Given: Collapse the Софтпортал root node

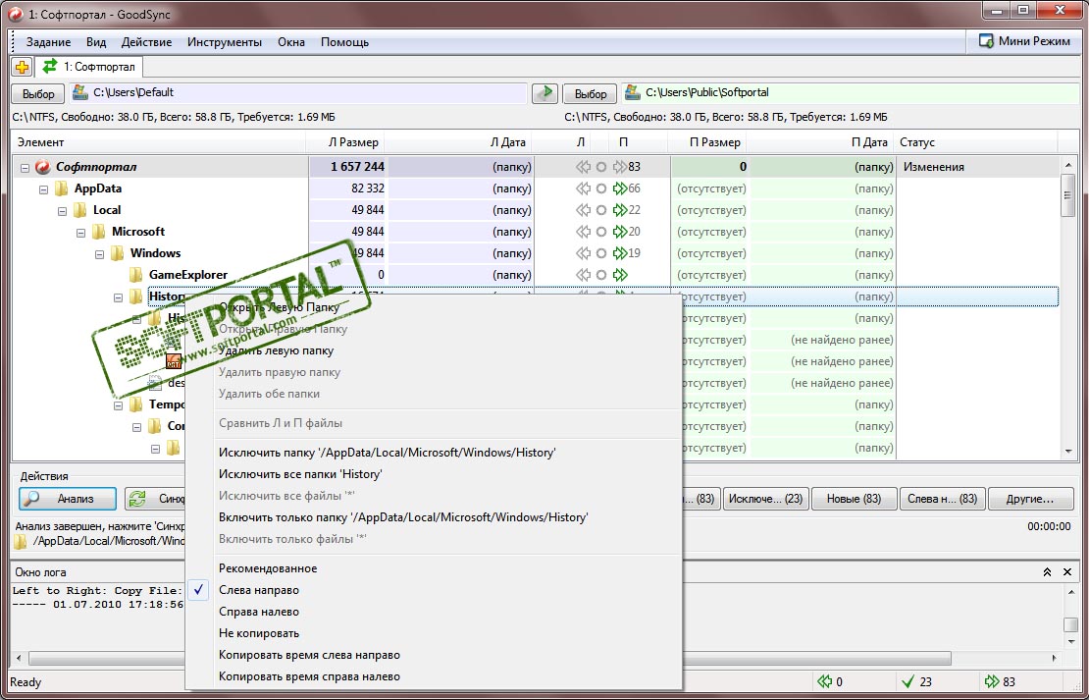Looking at the screenshot, I should [25, 168].
